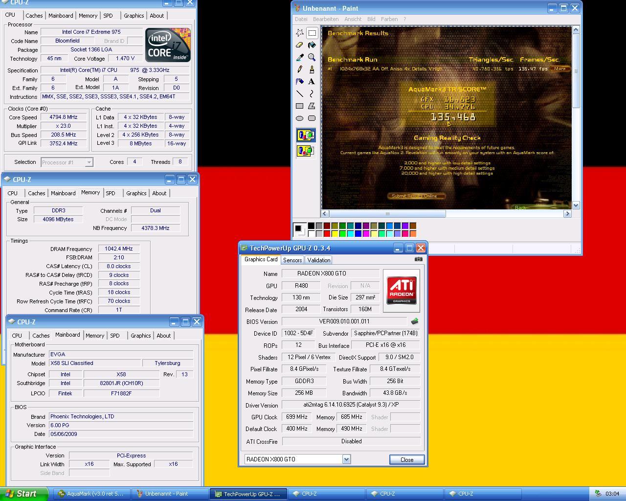Click the GPU-Z screenshot camera icon
626x501 pixels.
419,259
